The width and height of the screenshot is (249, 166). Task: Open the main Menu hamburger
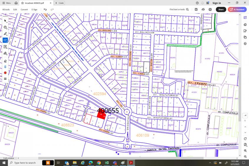point(7,3)
